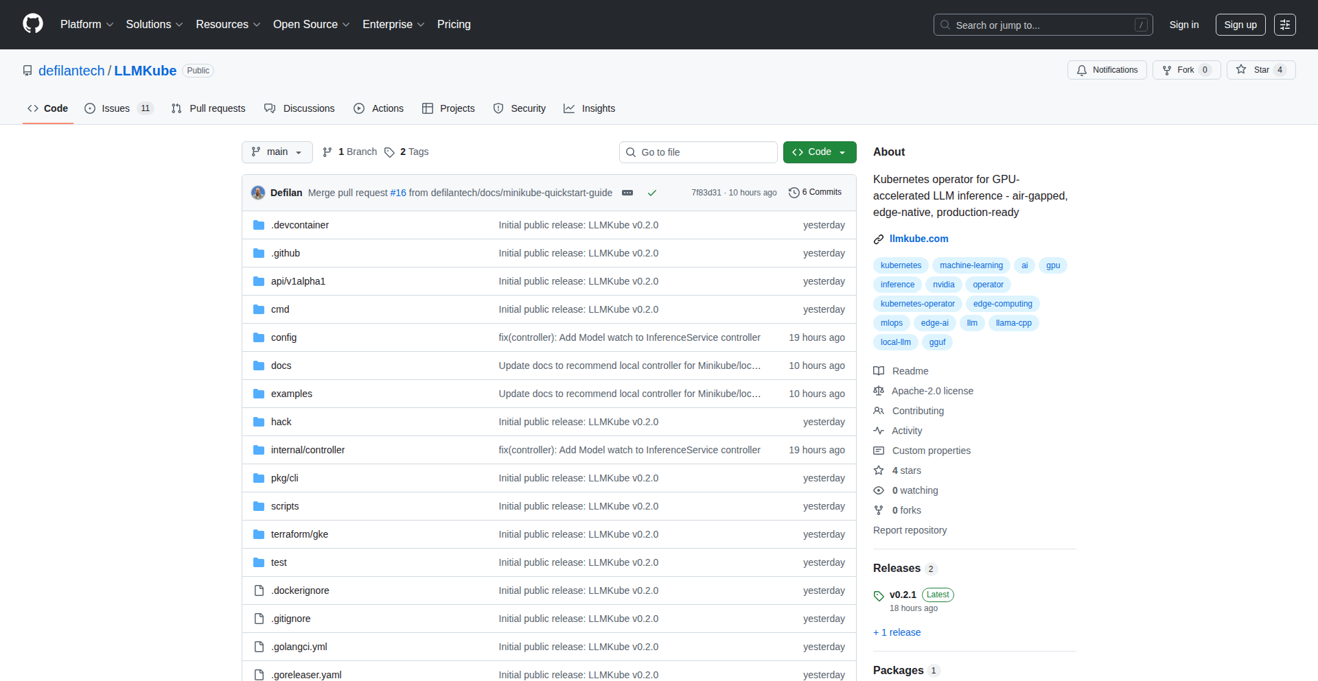Click the Defilan avatar thumbnail
The width and height of the screenshot is (1318, 681).
tap(257, 192)
